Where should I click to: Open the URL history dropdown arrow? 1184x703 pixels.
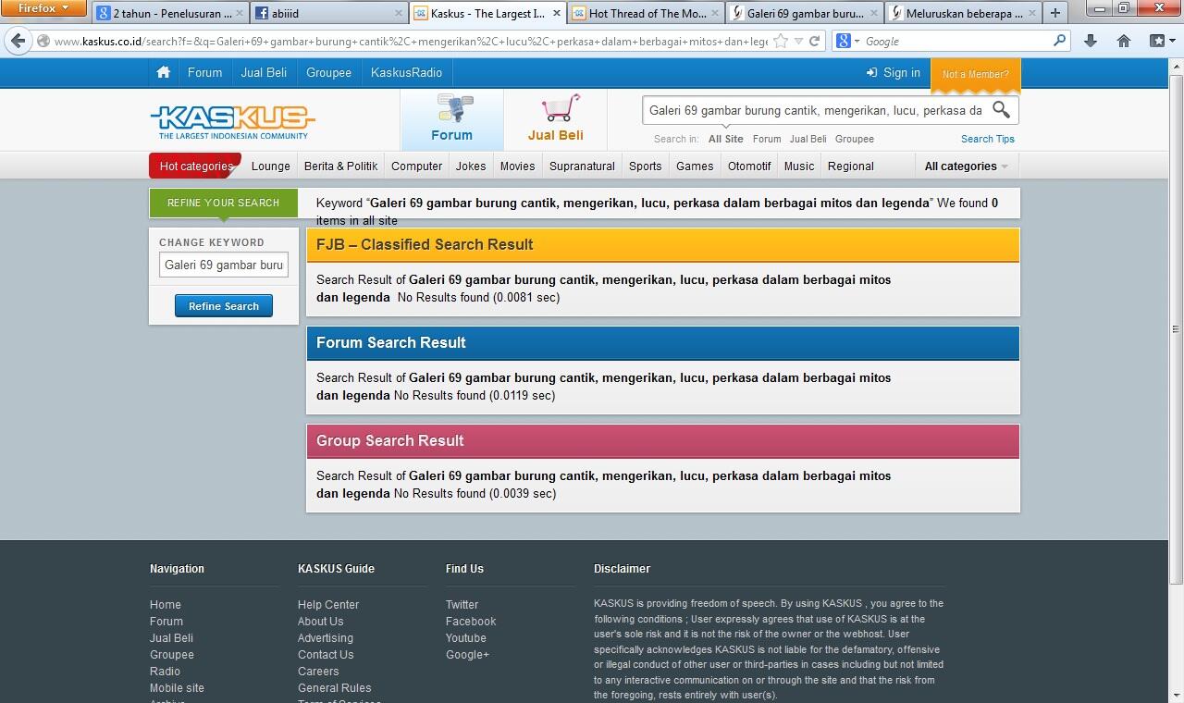(798, 41)
